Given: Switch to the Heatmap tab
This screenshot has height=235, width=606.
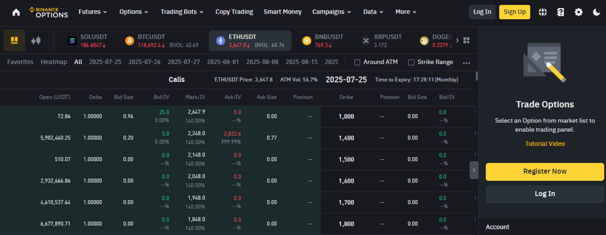Looking at the screenshot, I should [54, 62].
